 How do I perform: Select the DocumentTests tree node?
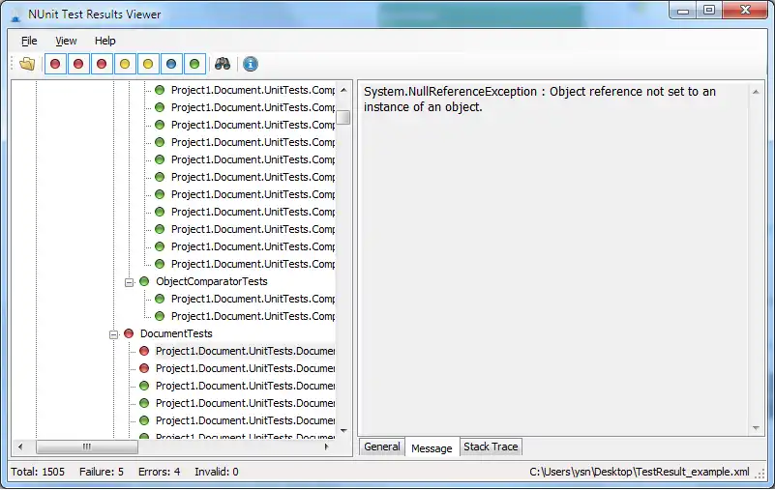tap(176, 333)
